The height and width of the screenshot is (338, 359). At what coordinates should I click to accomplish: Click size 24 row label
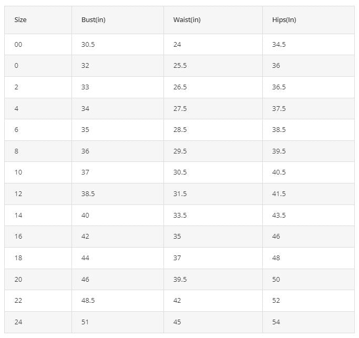point(18,322)
